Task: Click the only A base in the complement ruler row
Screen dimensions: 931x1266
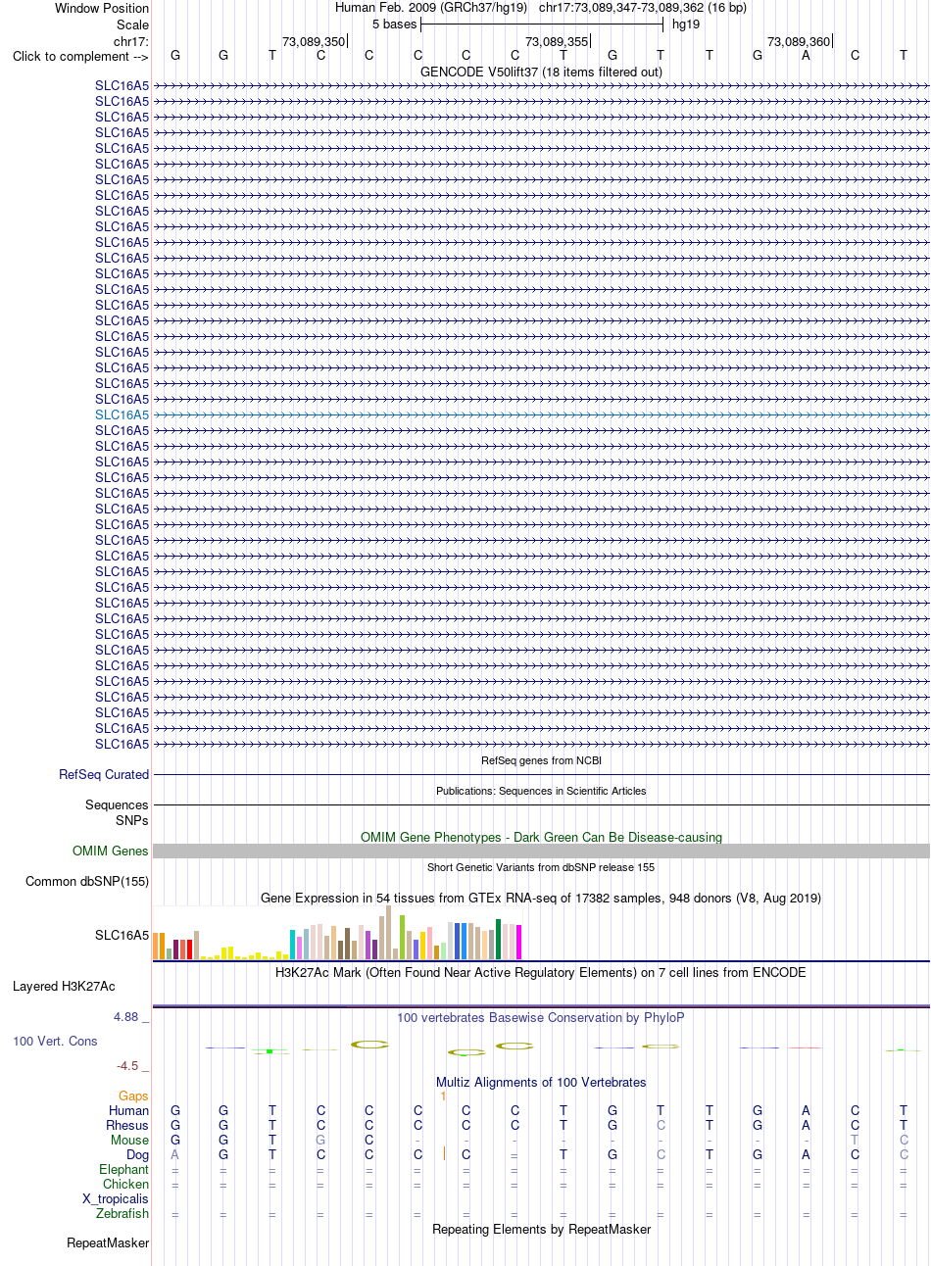Action: click(806, 56)
